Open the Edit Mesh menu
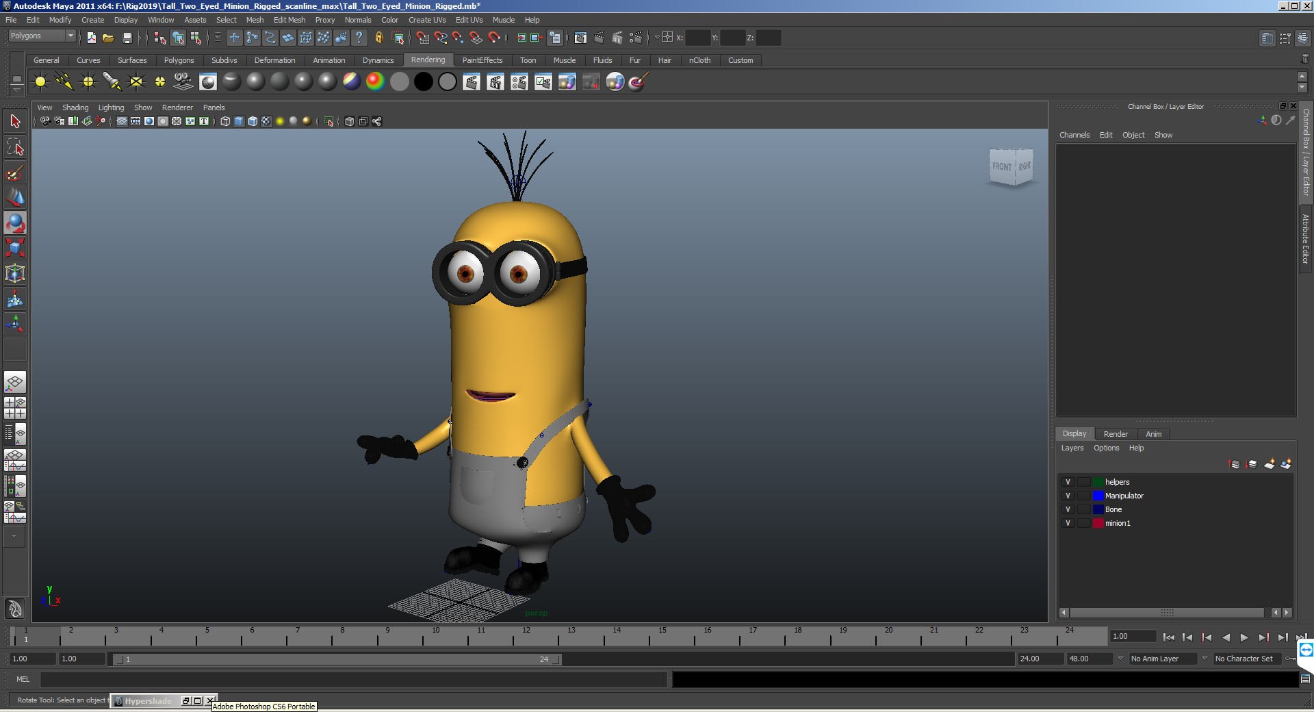 tap(289, 20)
